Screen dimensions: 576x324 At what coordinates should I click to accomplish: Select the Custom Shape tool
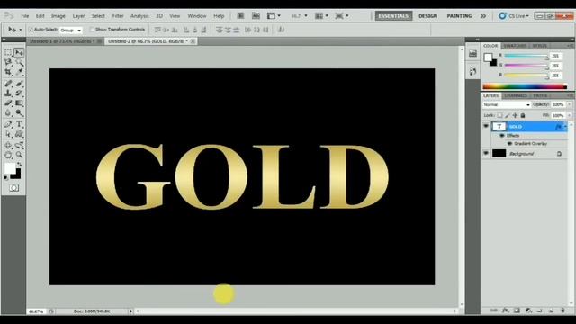click(19, 134)
